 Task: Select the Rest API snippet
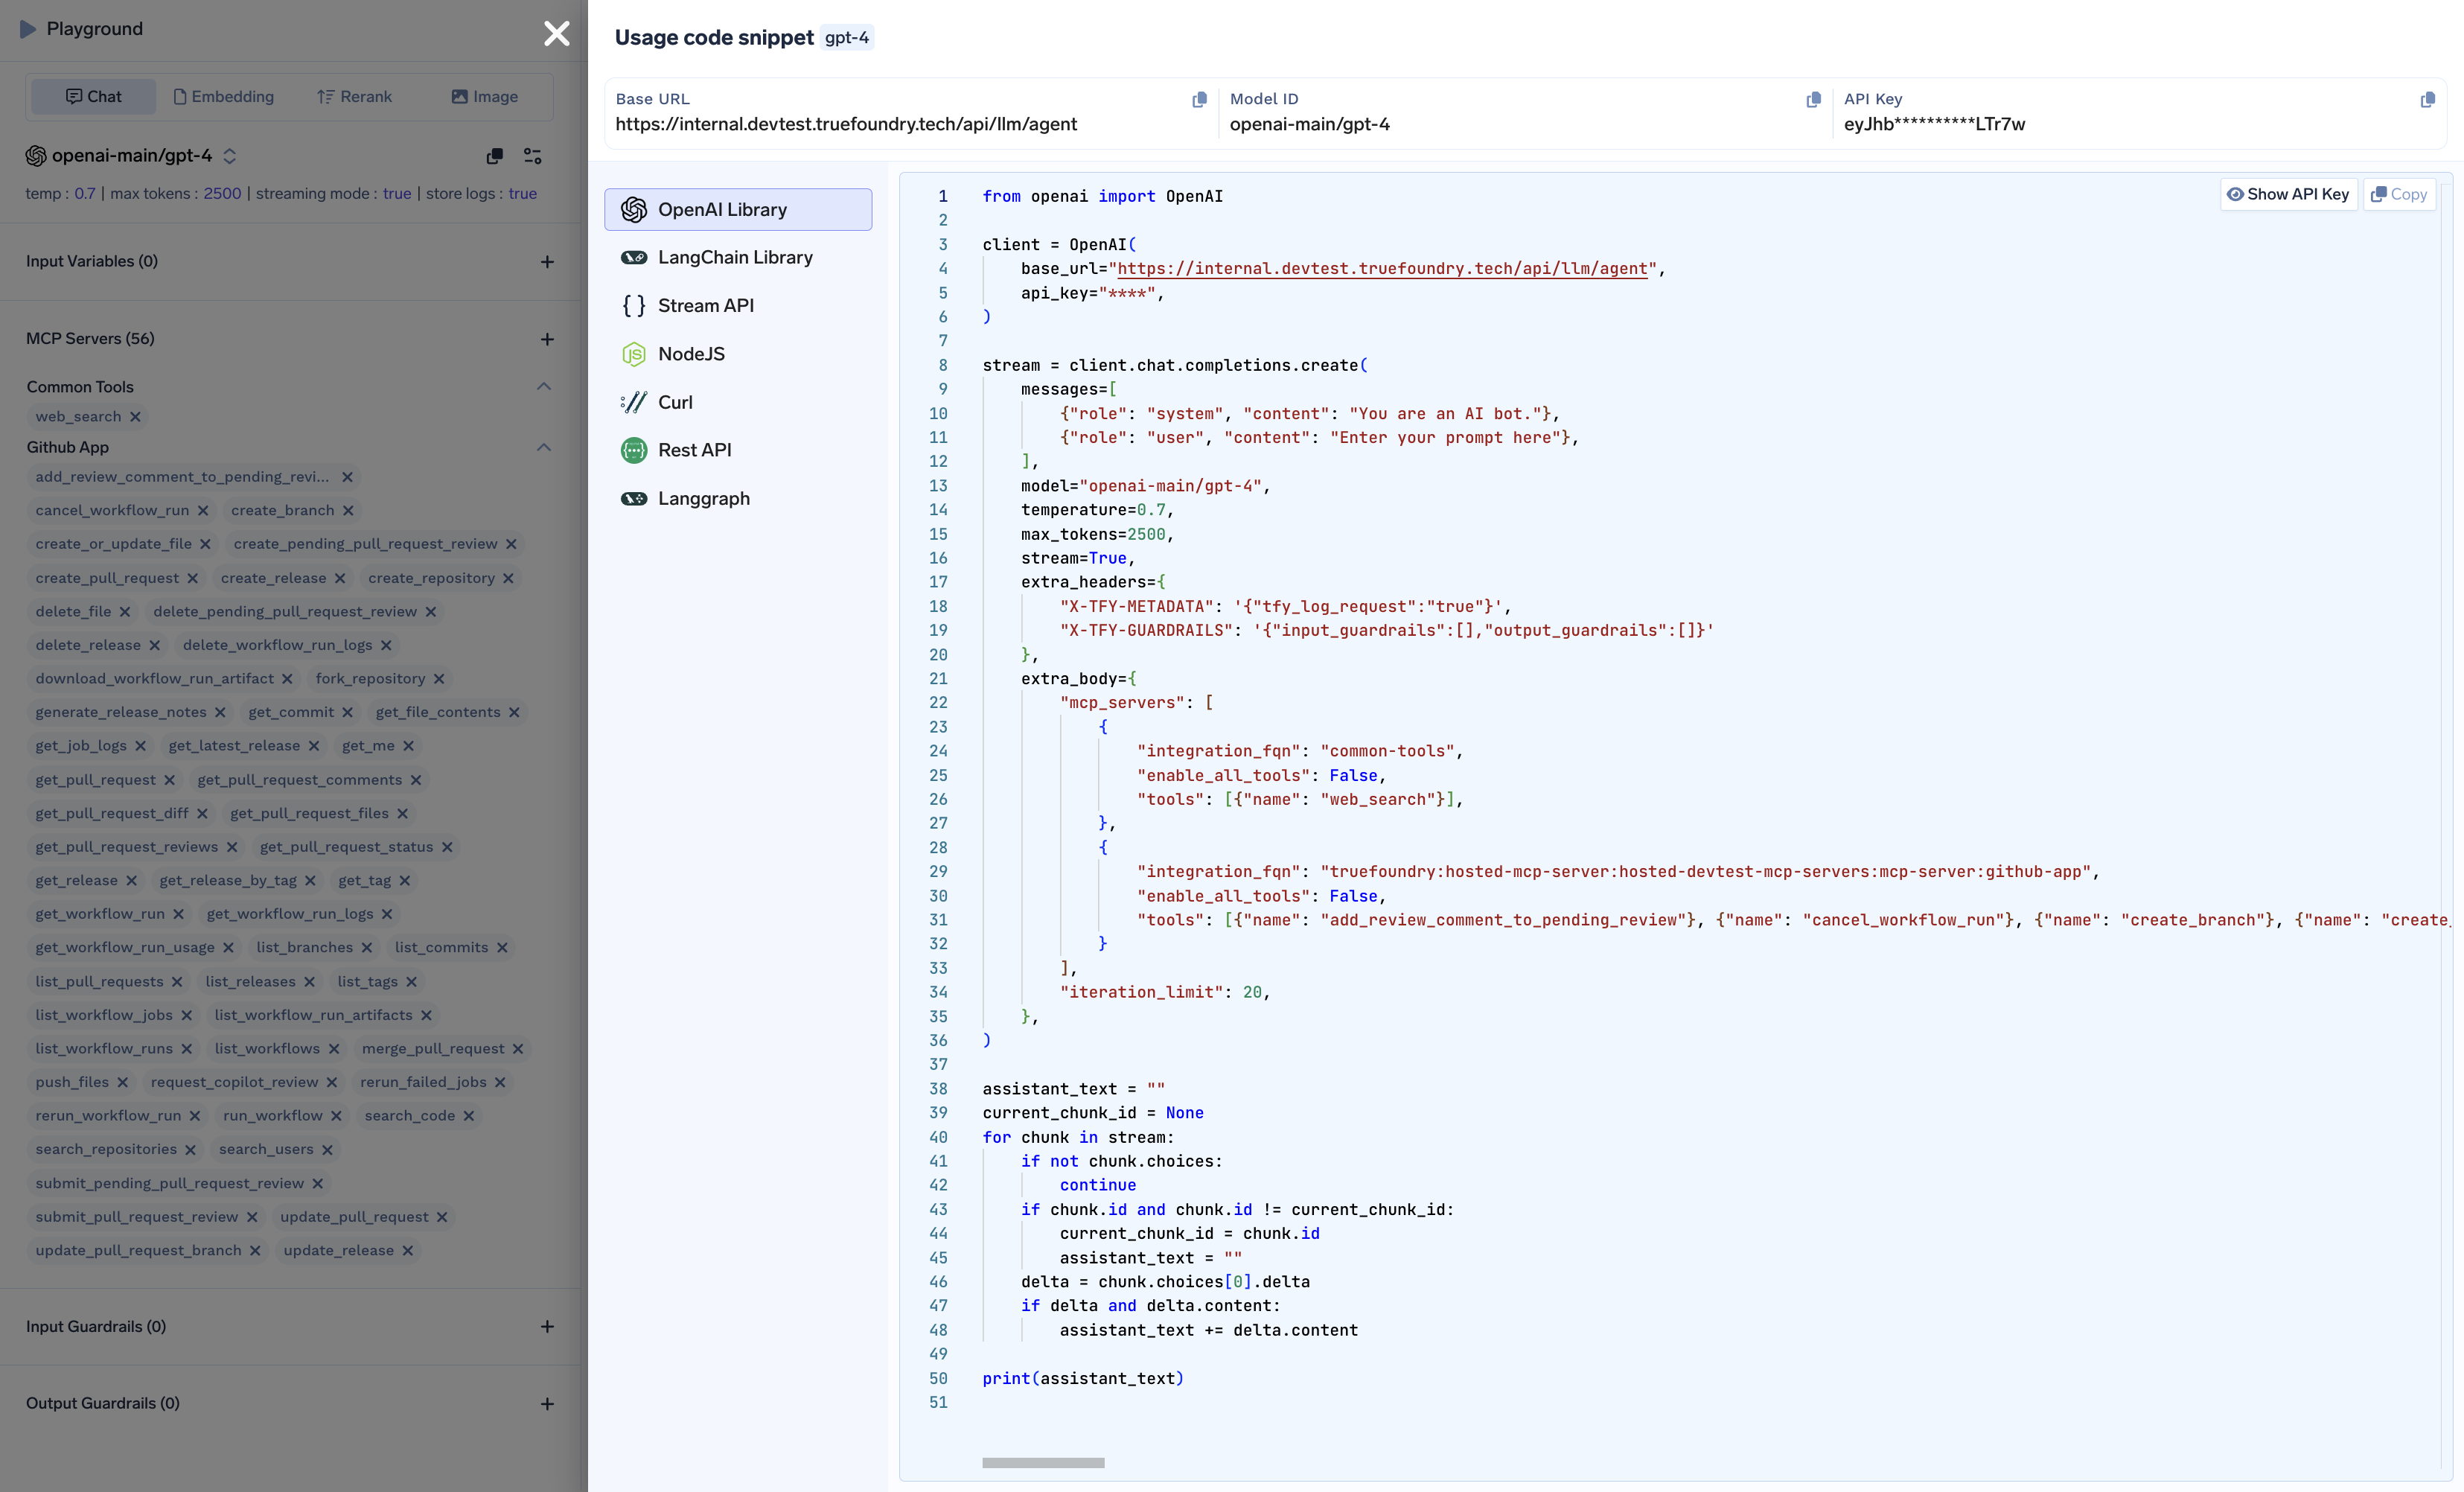click(738, 450)
